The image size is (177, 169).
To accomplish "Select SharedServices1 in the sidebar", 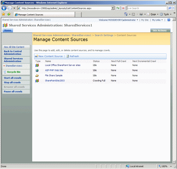I will pyautogui.click(x=14, y=66).
